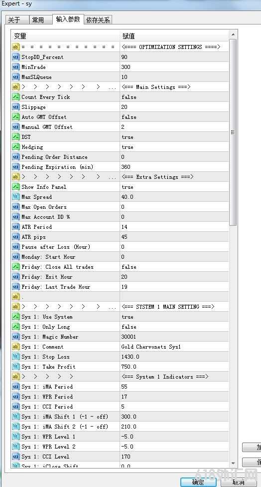The image size is (261, 487).
Task: Click the boolean icon beside Hedging
Action: (x=15, y=147)
